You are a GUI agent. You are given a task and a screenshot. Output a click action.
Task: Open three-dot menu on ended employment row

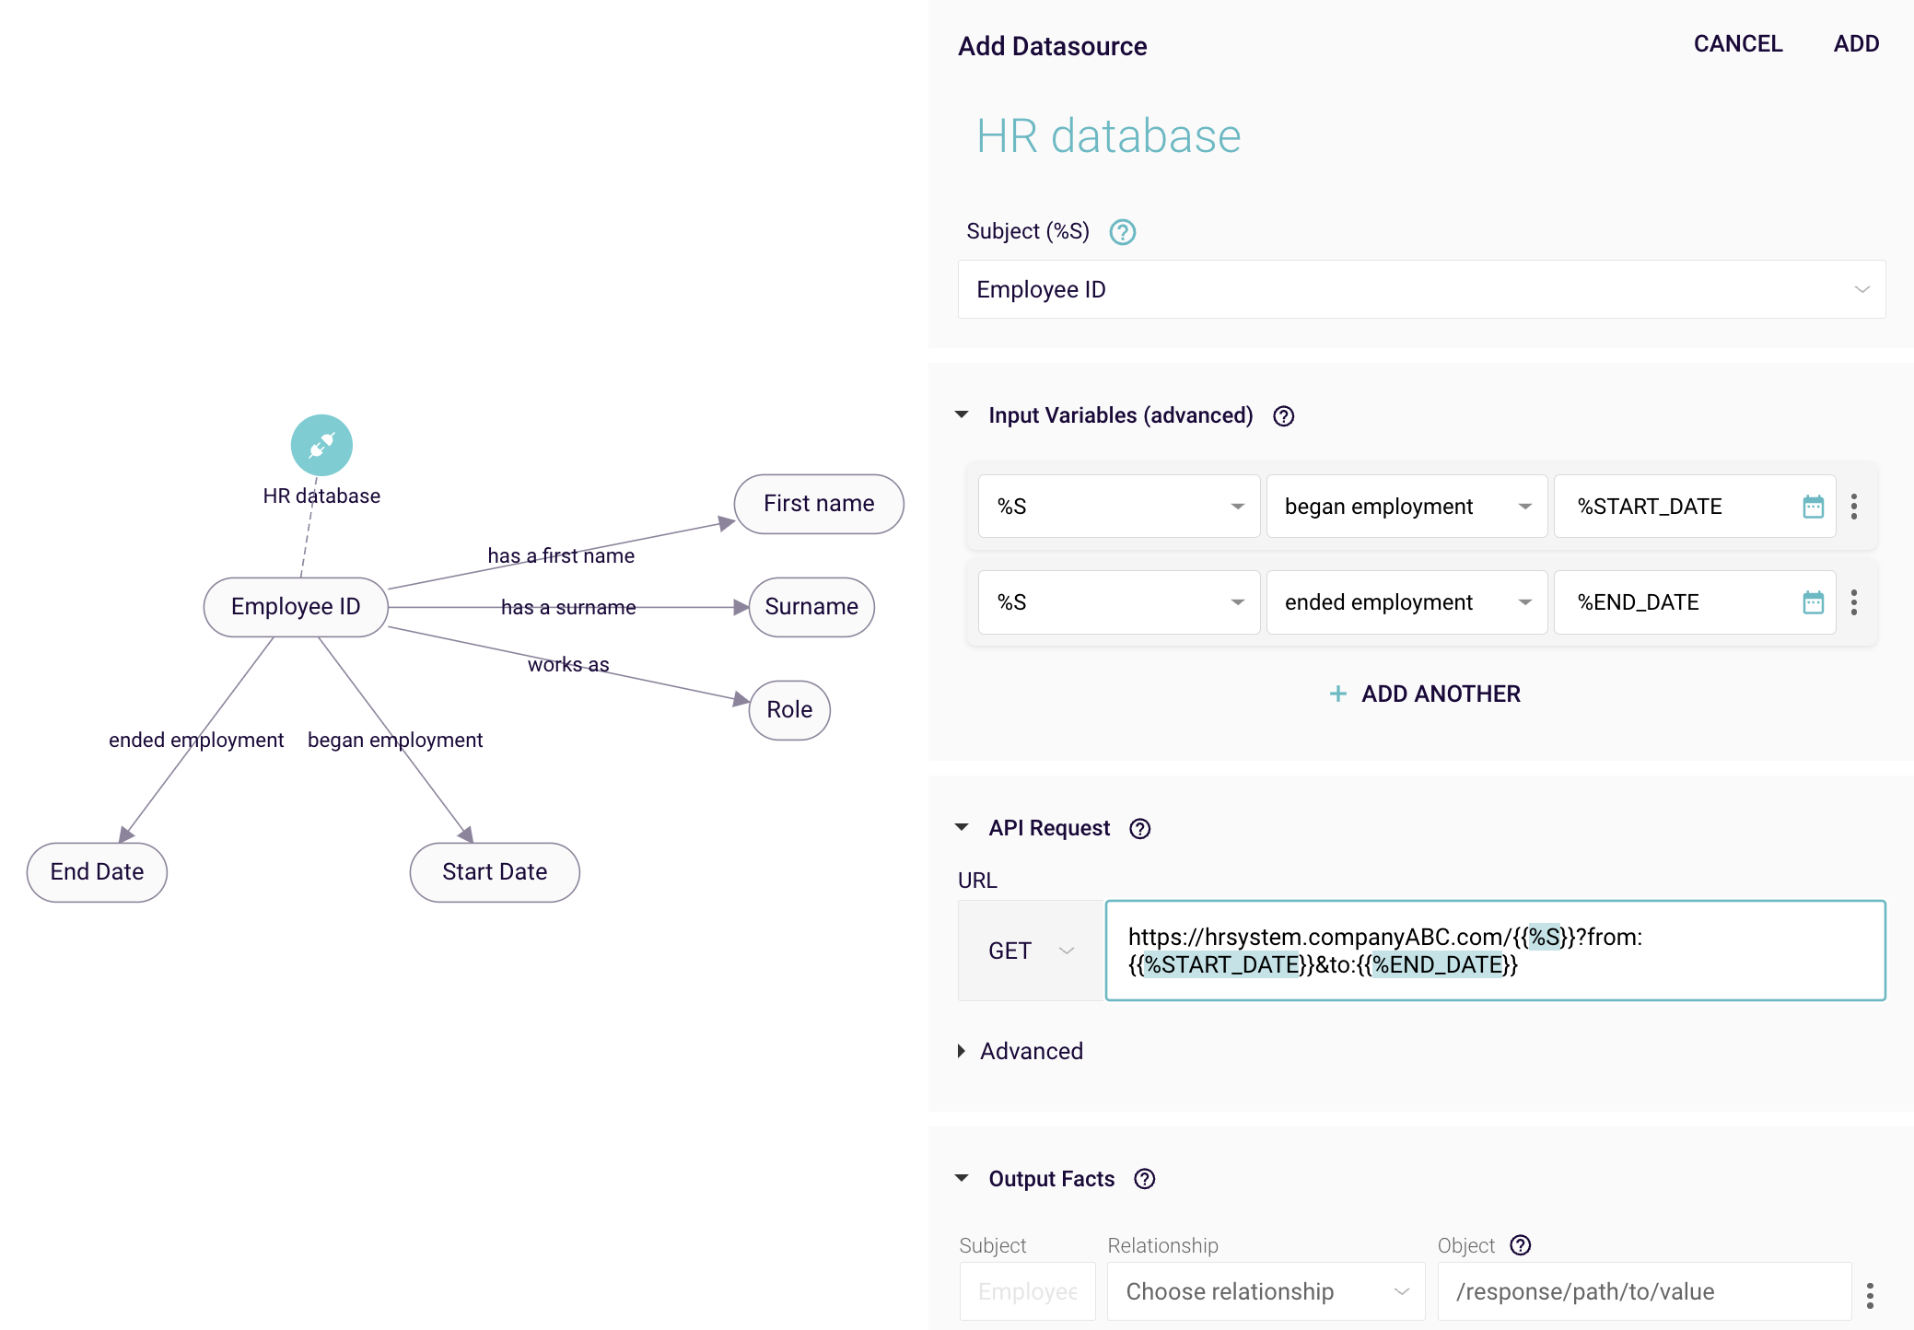(1854, 602)
